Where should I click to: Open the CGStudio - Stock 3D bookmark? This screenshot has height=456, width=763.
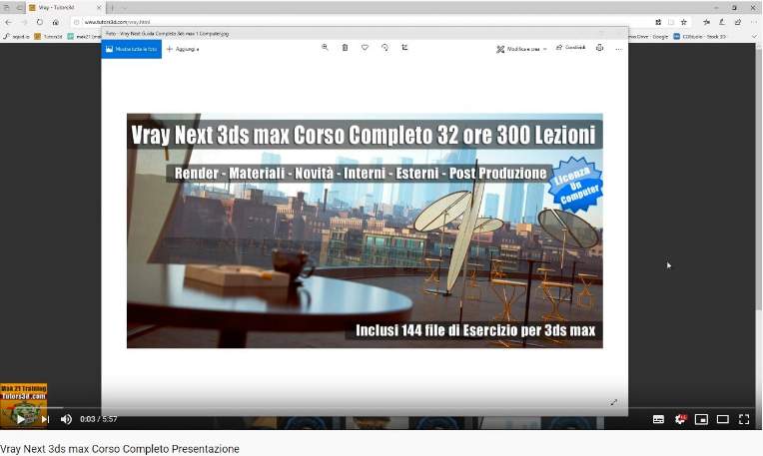(x=699, y=37)
